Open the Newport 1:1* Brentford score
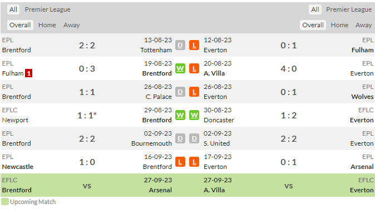The image size is (375, 214). 87,116
